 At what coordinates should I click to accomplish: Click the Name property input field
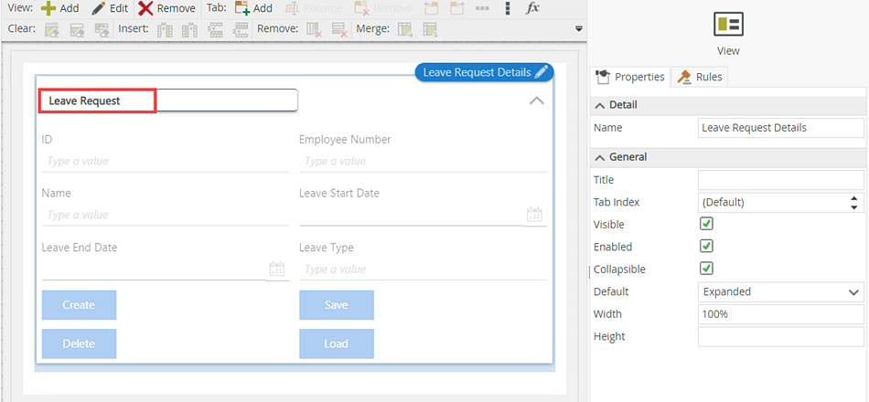pyautogui.click(x=781, y=128)
